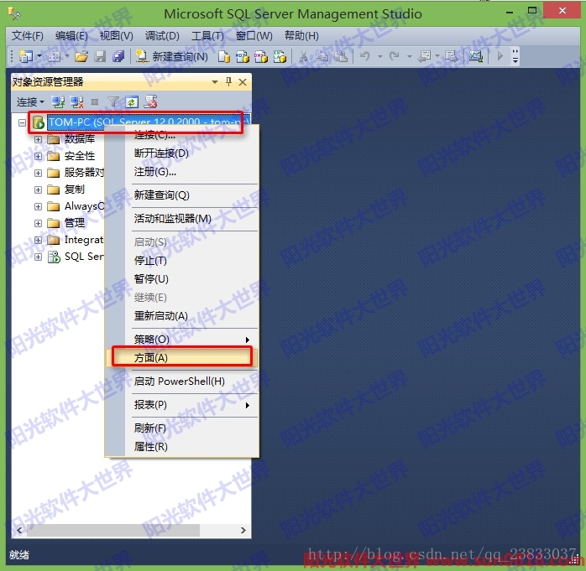Image resolution: width=586 pixels, height=571 pixels.
Task: Expand the 复制 folder
Action: click(38, 189)
